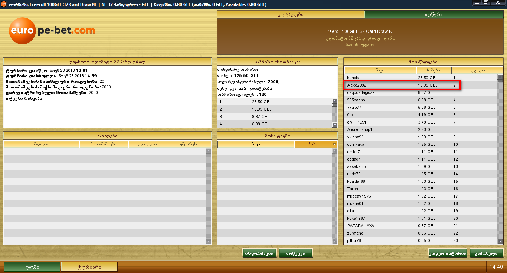The image size is (507, 273).
Task: Select player 555bacho
Action: [x=421, y=100]
